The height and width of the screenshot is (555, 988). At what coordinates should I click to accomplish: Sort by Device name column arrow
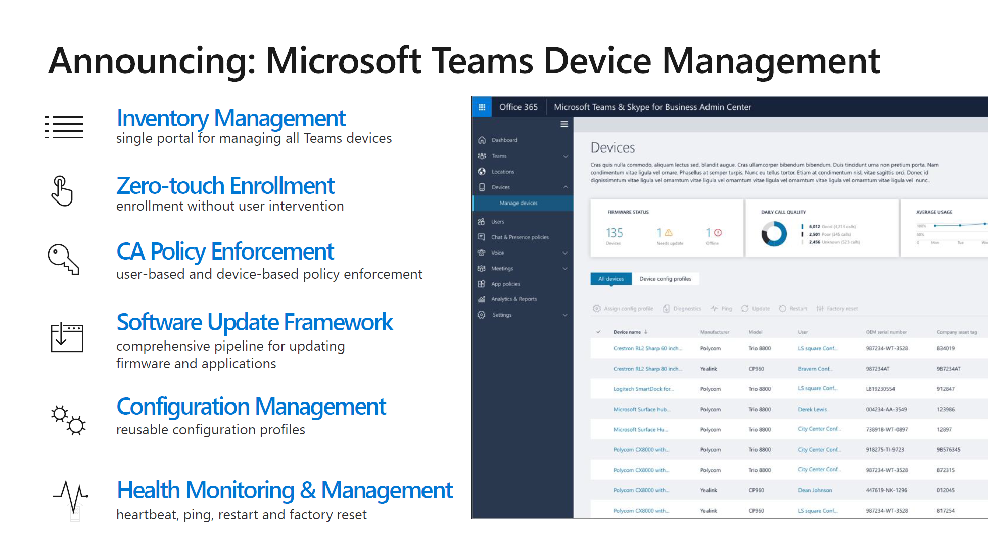(646, 332)
